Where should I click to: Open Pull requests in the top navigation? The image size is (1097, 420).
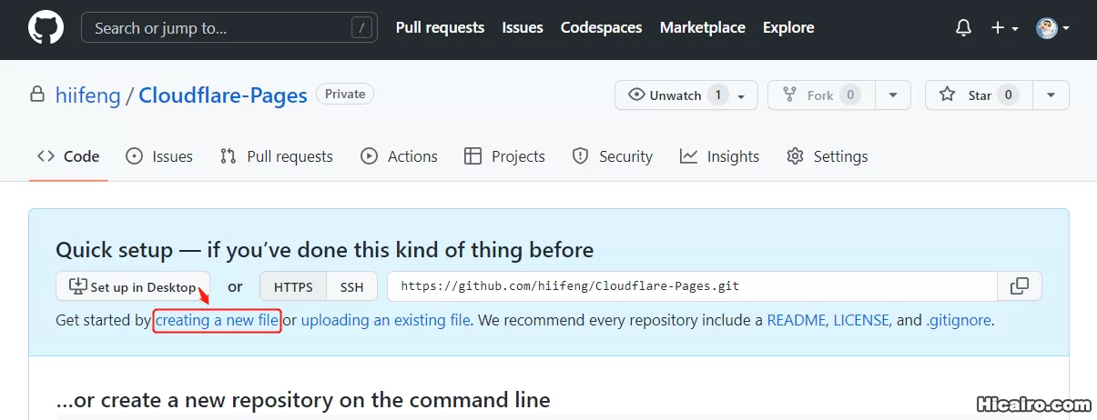440,28
